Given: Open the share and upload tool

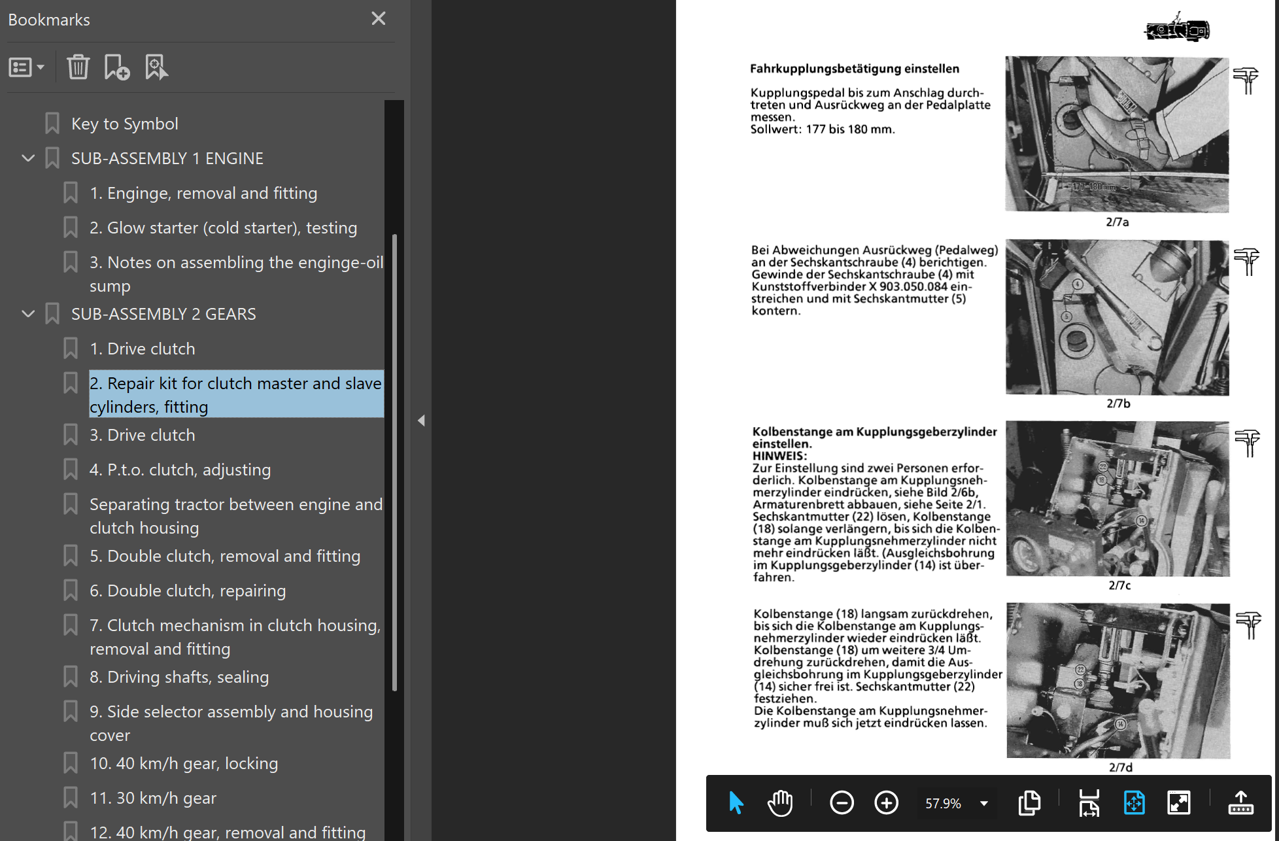Looking at the screenshot, I should (x=1240, y=802).
